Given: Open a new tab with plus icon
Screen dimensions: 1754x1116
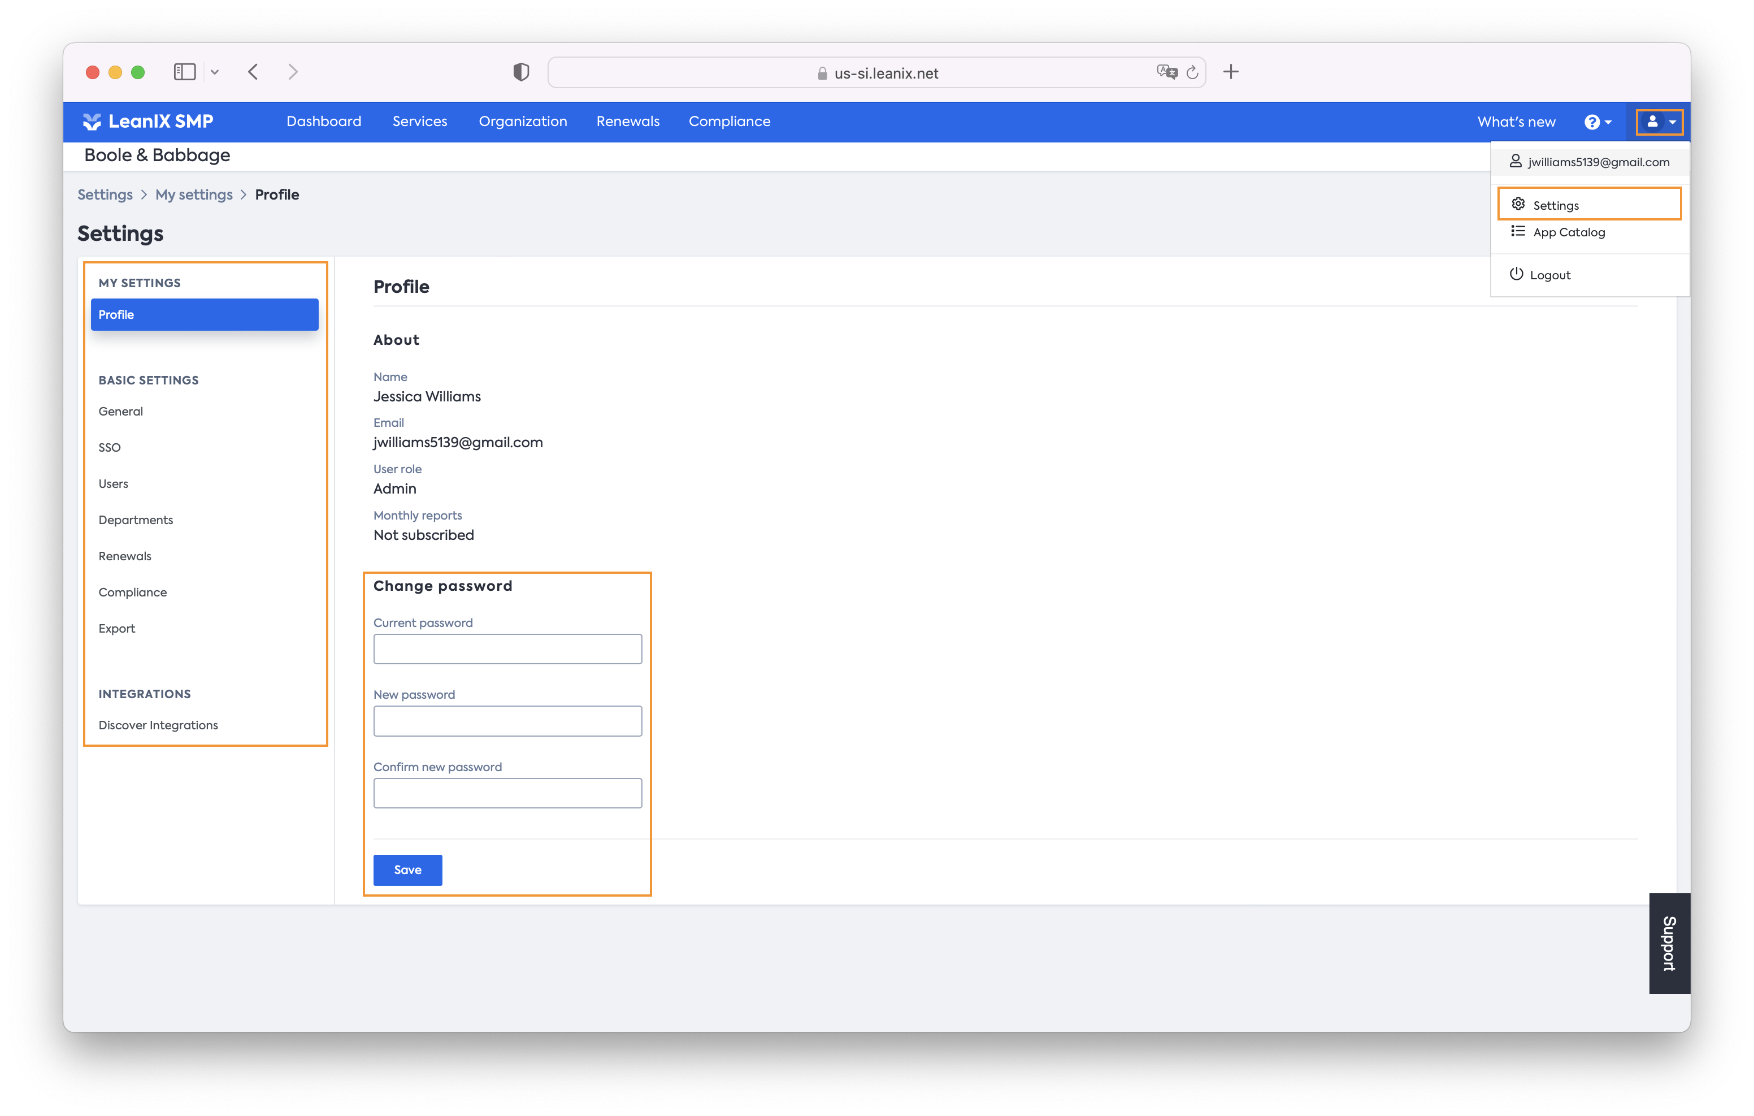Looking at the screenshot, I should [1231, 72].
